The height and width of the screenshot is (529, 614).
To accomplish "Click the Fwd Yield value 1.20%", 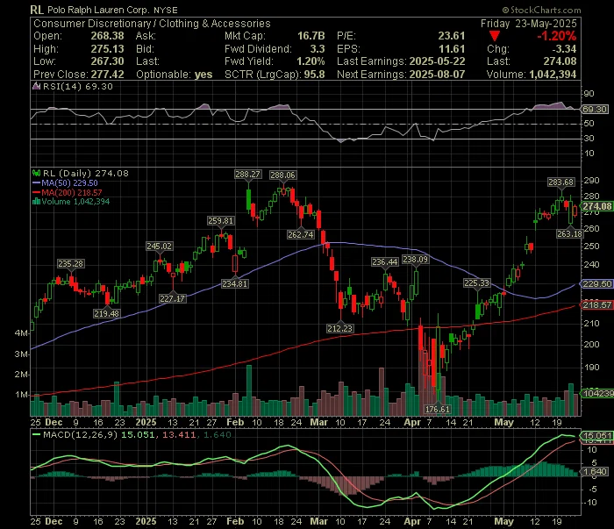I will 311,61.
